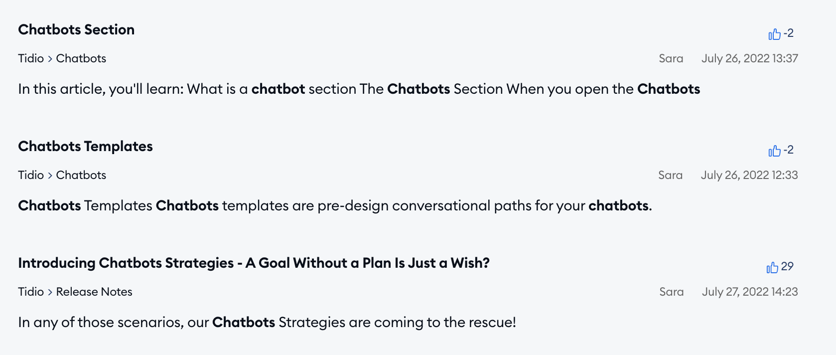Click July 26, 2022 13:37 timestamp
The width and height of the screenshot is (836, 355).
(x=749, y=58)
